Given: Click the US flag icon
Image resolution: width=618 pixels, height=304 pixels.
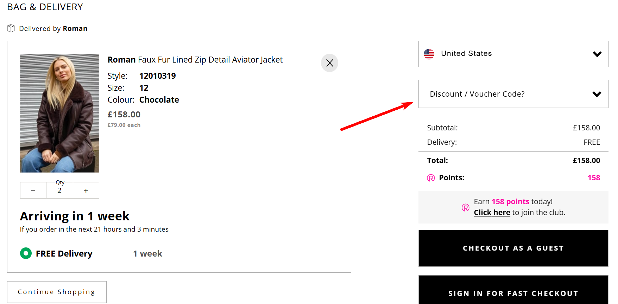Looking at the screenshot, I should [x=429, y=53].
